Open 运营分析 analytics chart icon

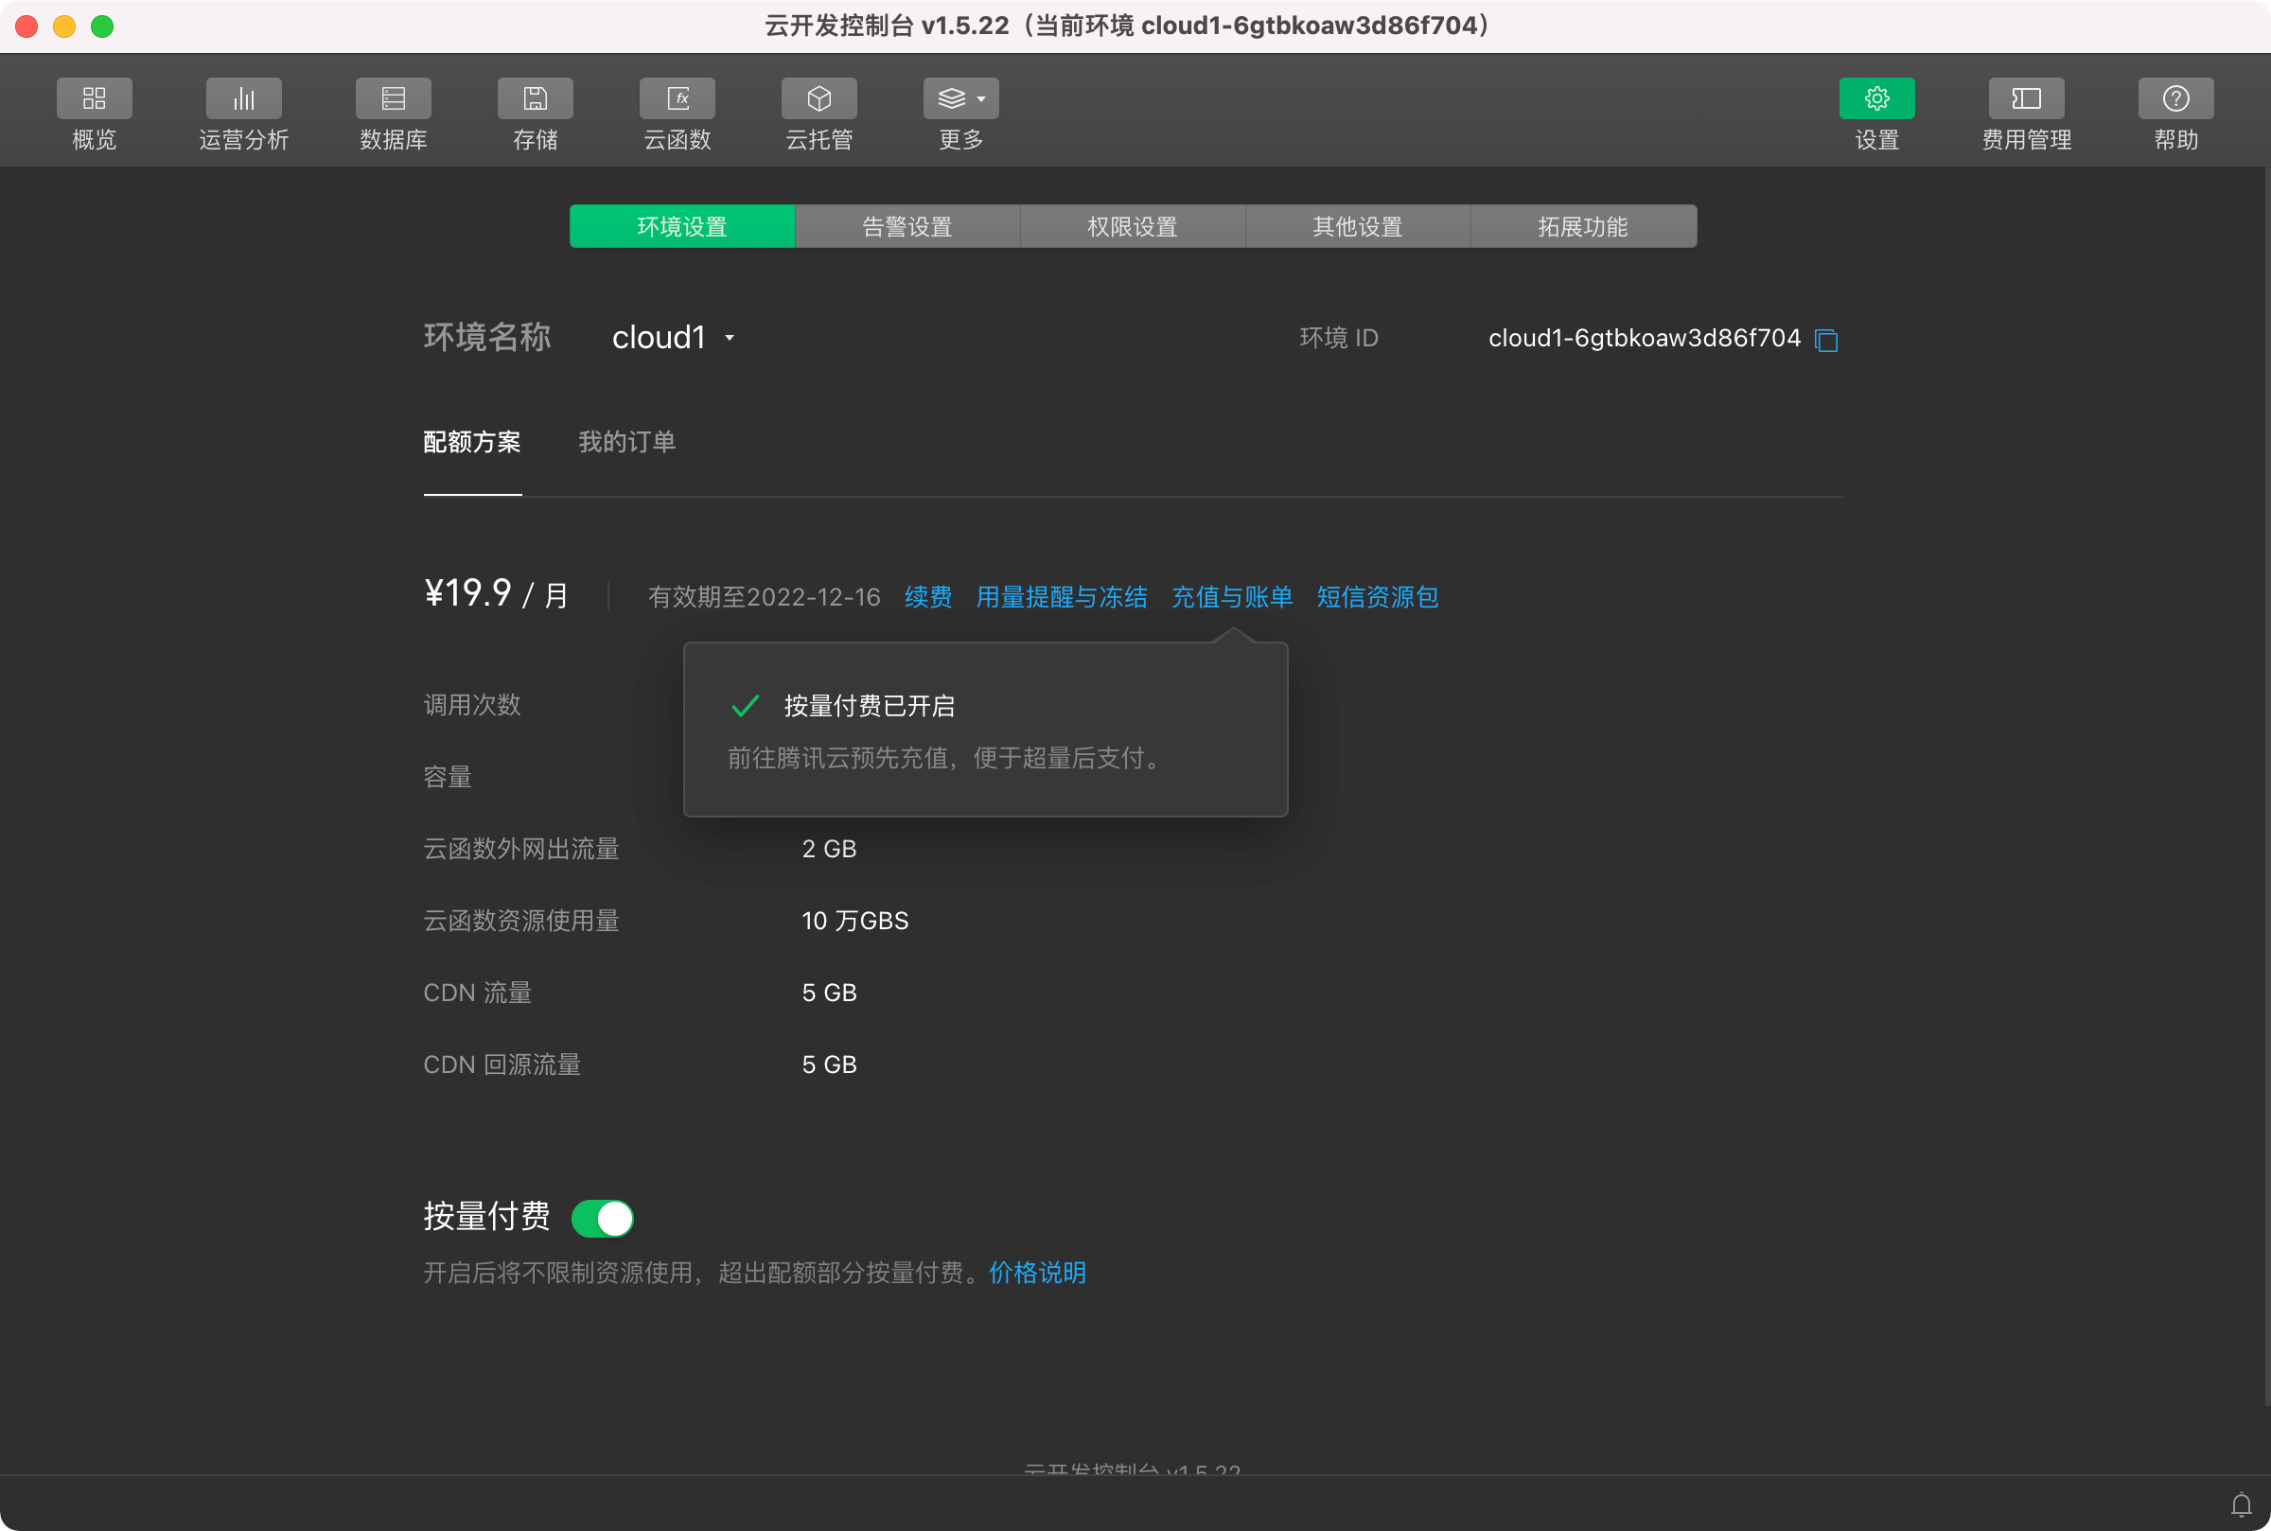243,98
